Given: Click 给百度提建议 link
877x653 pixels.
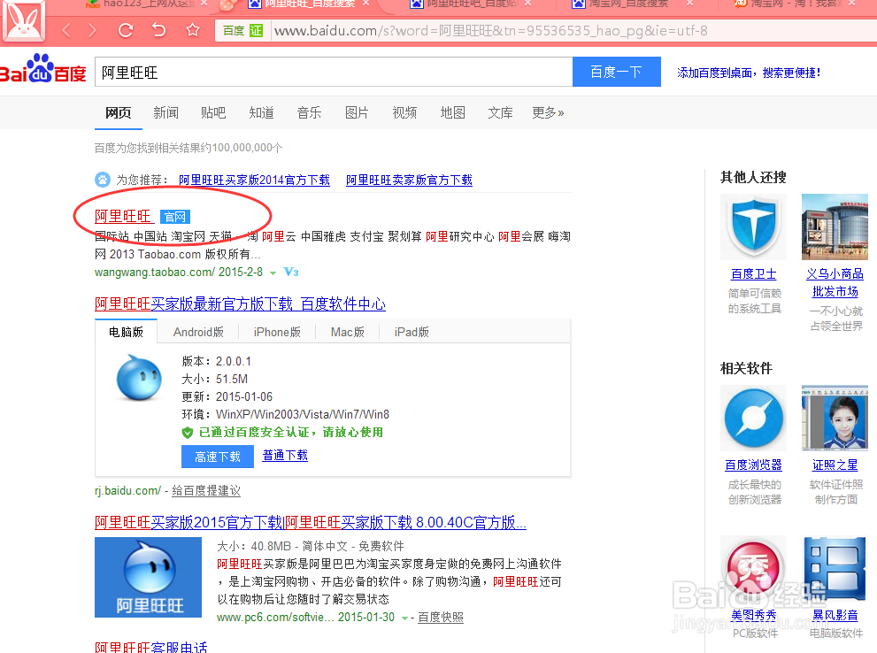Looking at the screenshot, I should [x=206, y=491].
